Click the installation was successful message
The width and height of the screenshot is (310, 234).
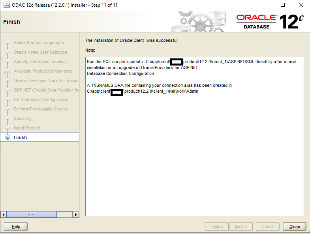click(132, 40)
